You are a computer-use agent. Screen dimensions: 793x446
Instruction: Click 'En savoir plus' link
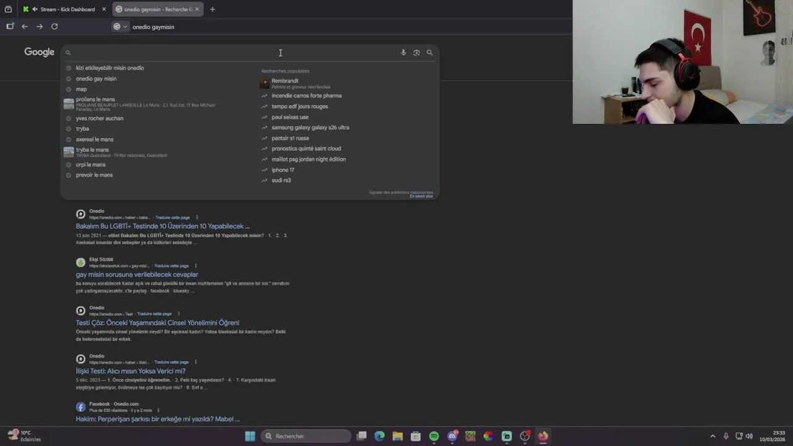point(421,196)
